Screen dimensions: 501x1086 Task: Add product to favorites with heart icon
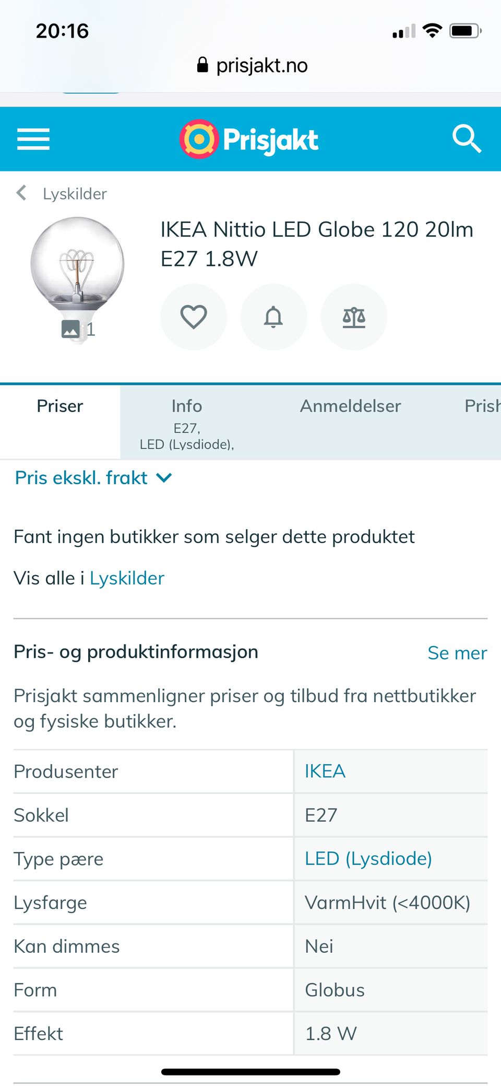(194, 317)
